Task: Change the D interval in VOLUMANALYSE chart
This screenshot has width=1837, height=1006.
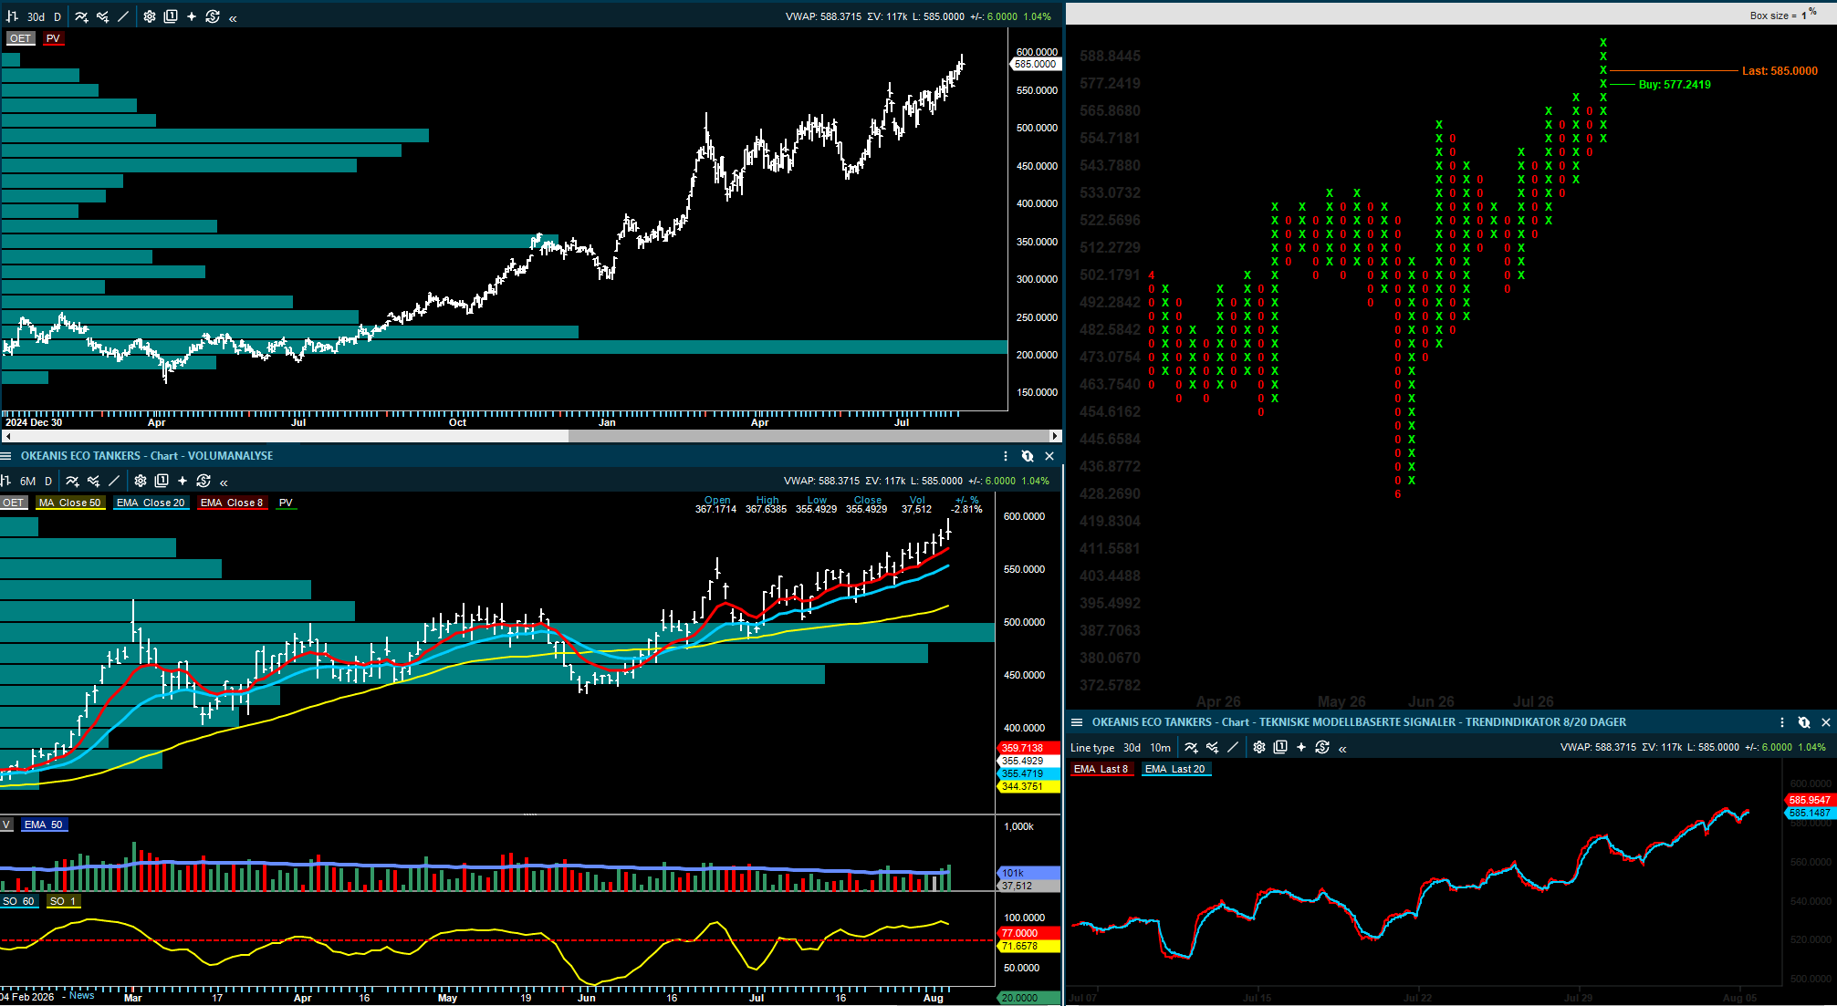Action: (48, 481)
